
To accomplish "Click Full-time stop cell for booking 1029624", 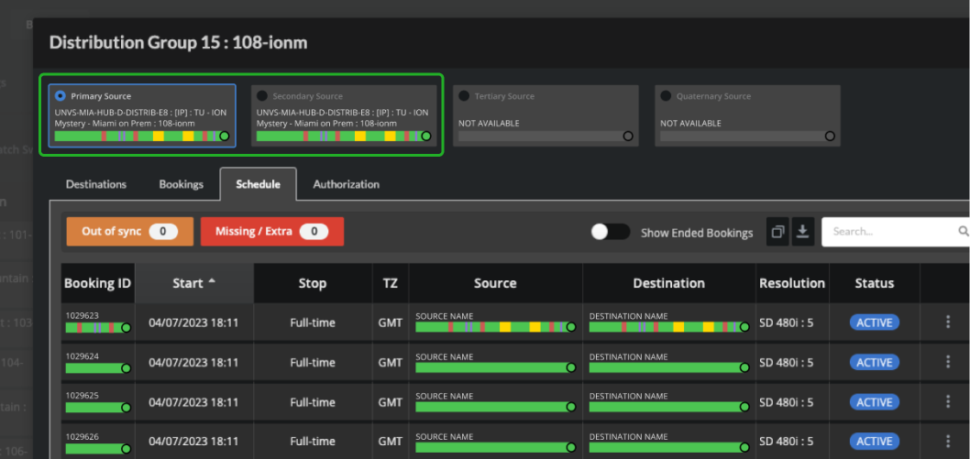I will (313, 362).
